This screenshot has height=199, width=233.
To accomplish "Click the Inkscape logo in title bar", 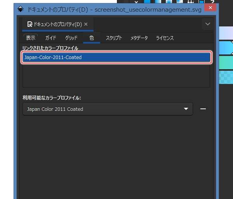I will coord(21,9).
